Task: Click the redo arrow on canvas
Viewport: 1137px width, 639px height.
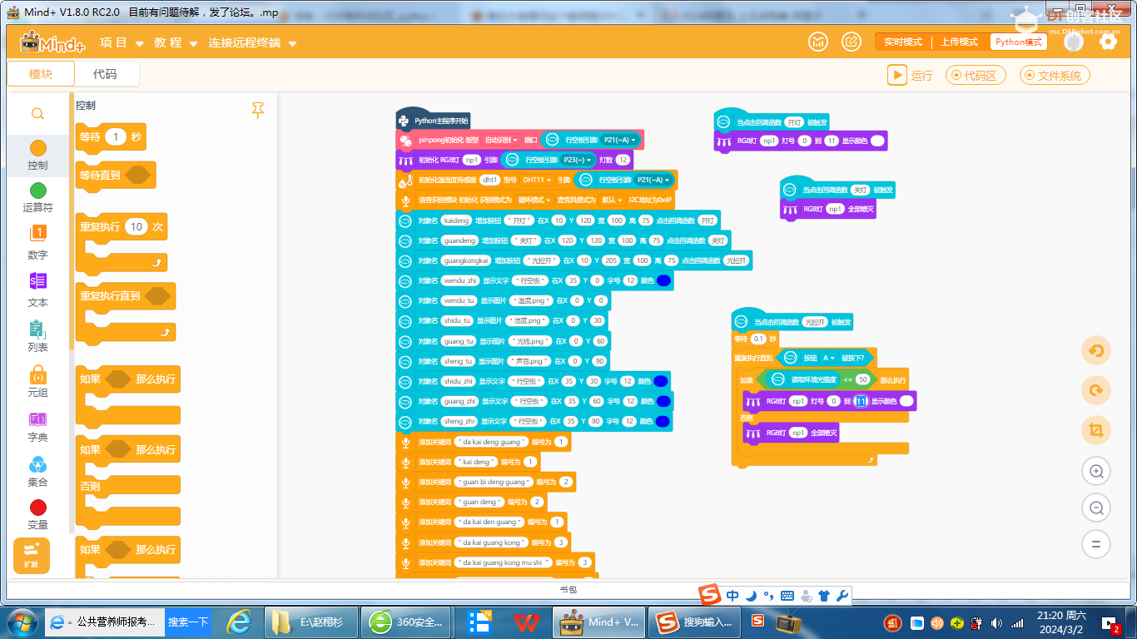Action: [x=1096, y=390]
